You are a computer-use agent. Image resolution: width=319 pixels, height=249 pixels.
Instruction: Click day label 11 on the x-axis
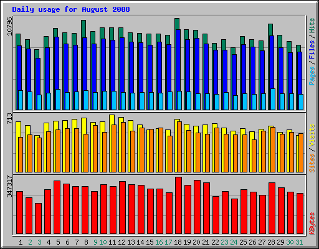point(112,242)
